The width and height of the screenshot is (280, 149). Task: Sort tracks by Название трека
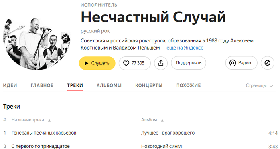click(x=31, y=120)
